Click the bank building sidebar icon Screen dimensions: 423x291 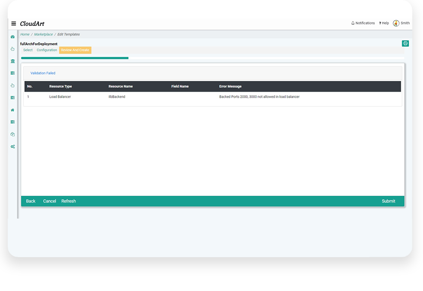click(x=12, y=61)
